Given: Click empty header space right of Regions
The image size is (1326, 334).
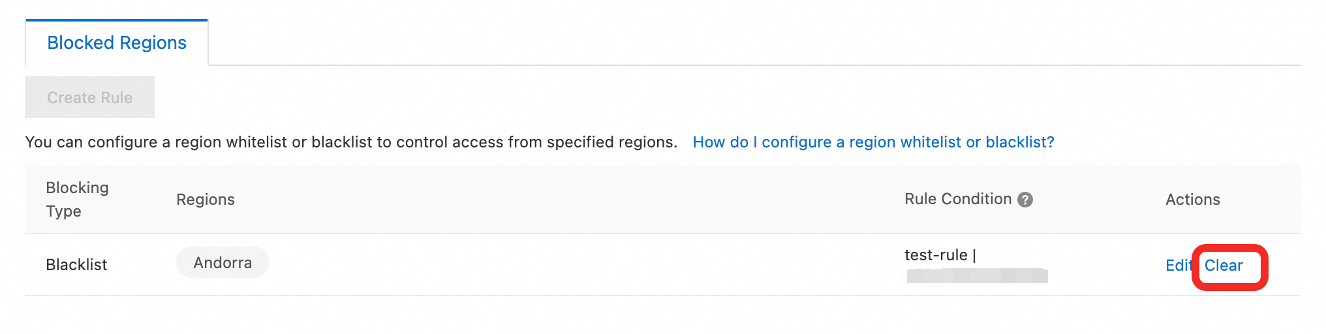Looking at the screenshot, I should click(x=555, y=200).
